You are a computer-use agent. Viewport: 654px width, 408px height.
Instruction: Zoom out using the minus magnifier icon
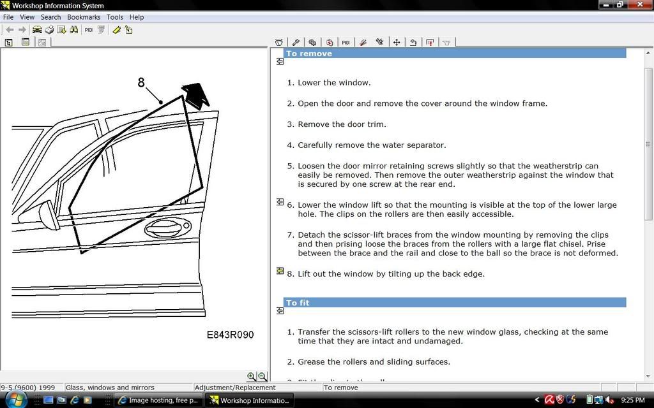262,376
